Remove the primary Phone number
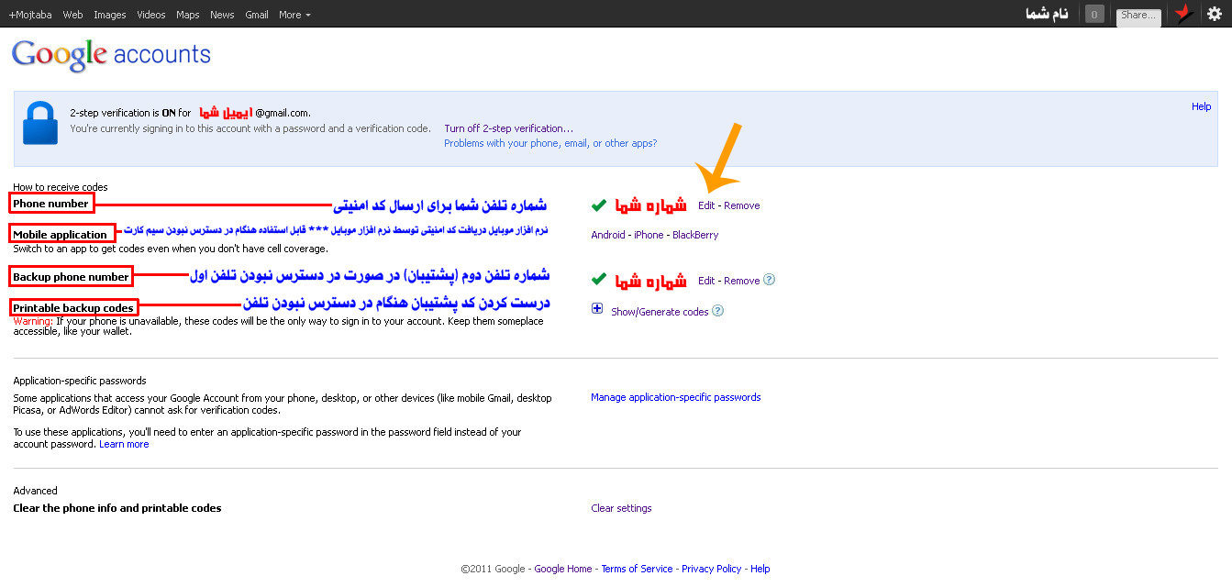Screen dimensions: 1232x587 coord(741,205)
